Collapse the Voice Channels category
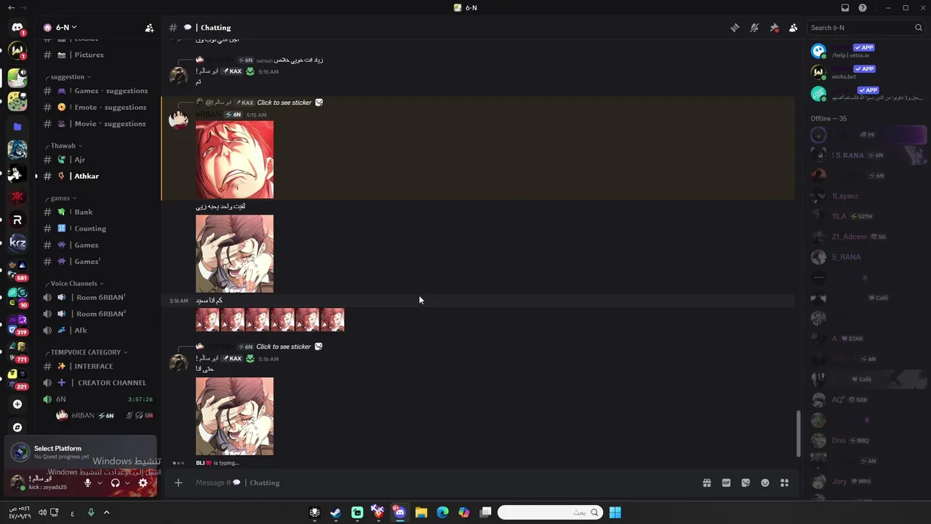This screenshot has height=524, width=931. (x=76, y=283)
